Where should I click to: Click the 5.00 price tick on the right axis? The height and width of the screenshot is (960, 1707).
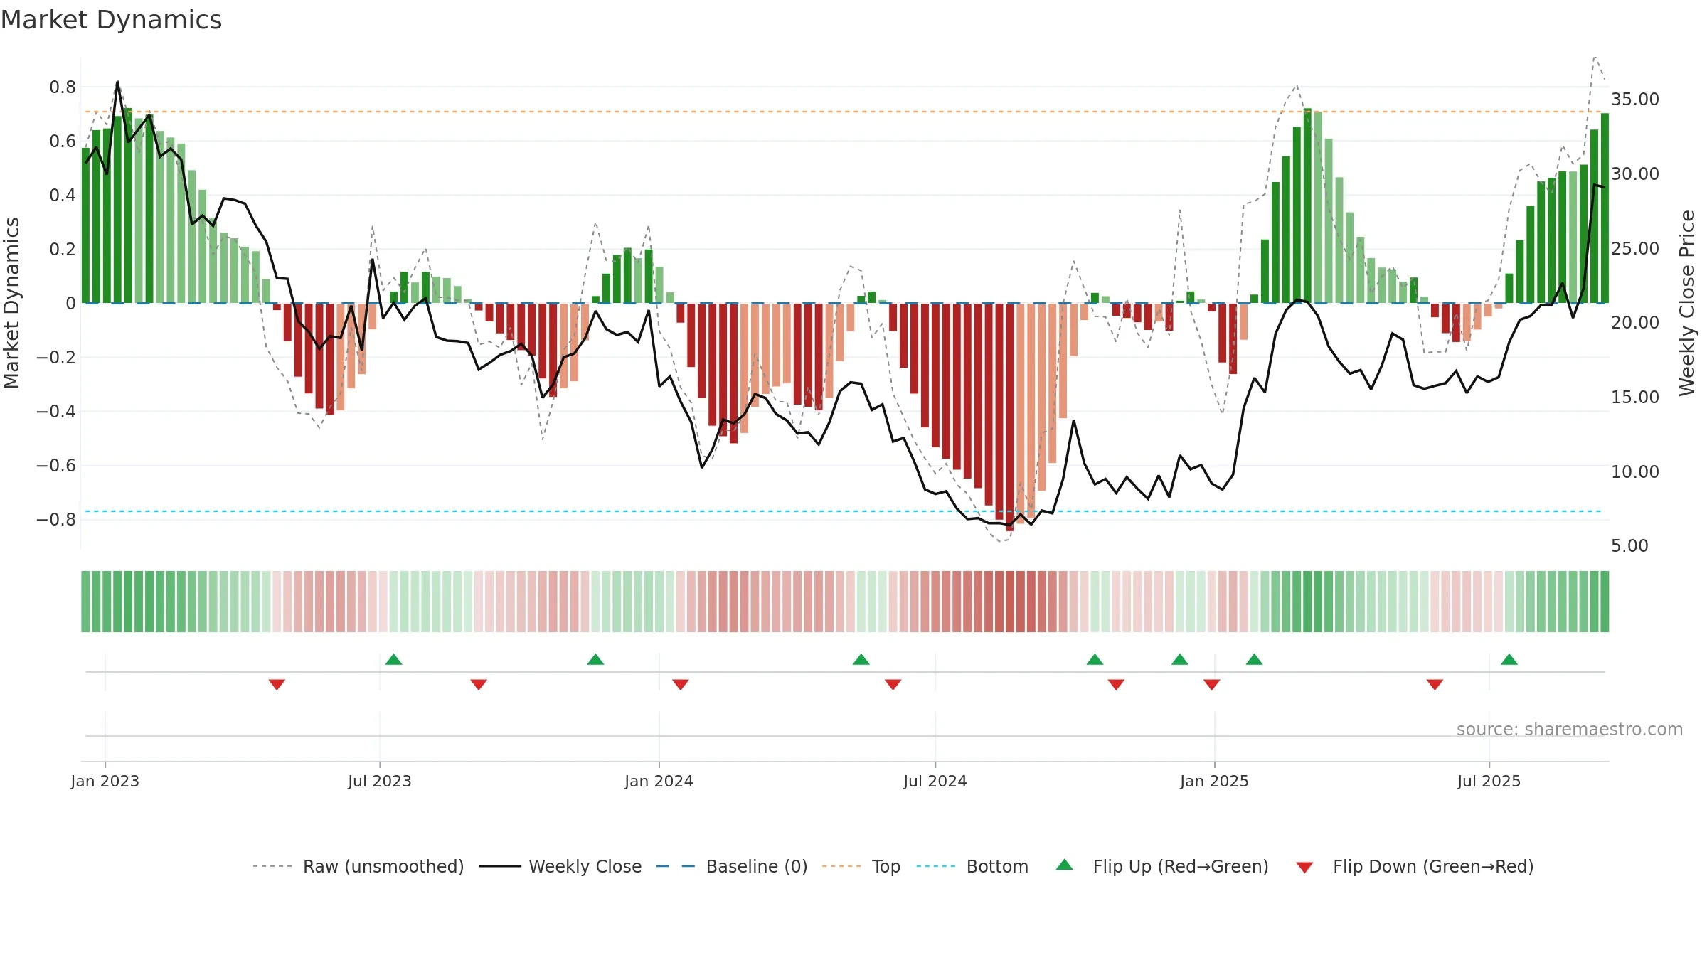coord(1629,546)
